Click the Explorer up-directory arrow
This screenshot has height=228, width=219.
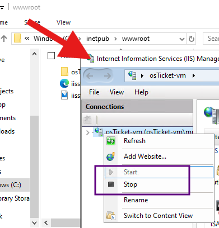4,39
